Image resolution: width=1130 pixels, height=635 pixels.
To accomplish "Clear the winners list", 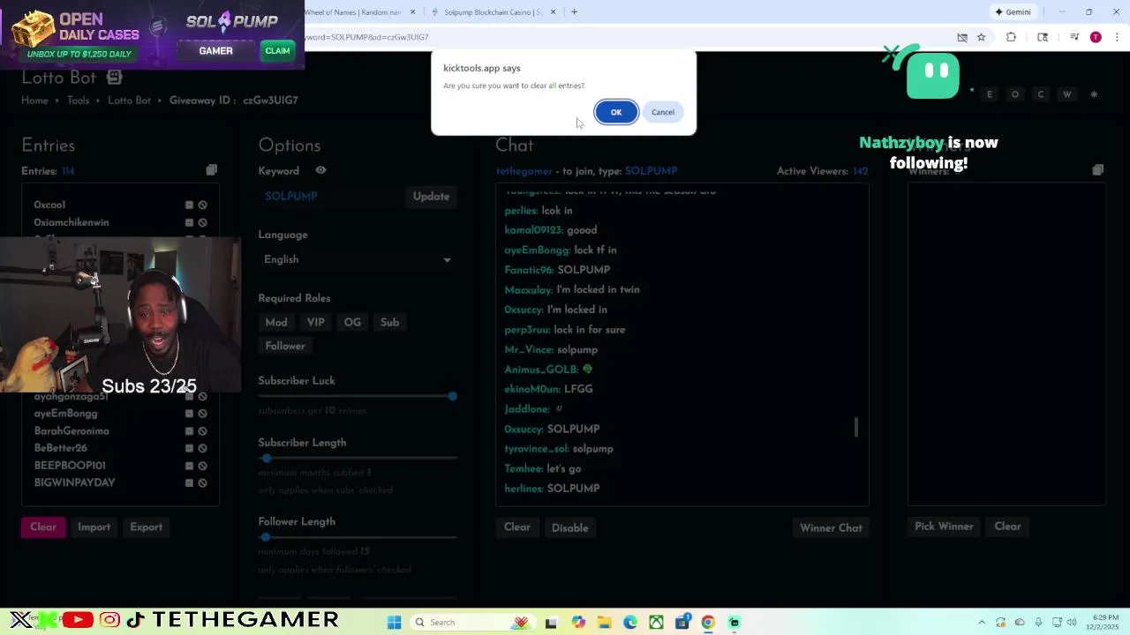I will pyautogui.click(x=1007, y=527).
